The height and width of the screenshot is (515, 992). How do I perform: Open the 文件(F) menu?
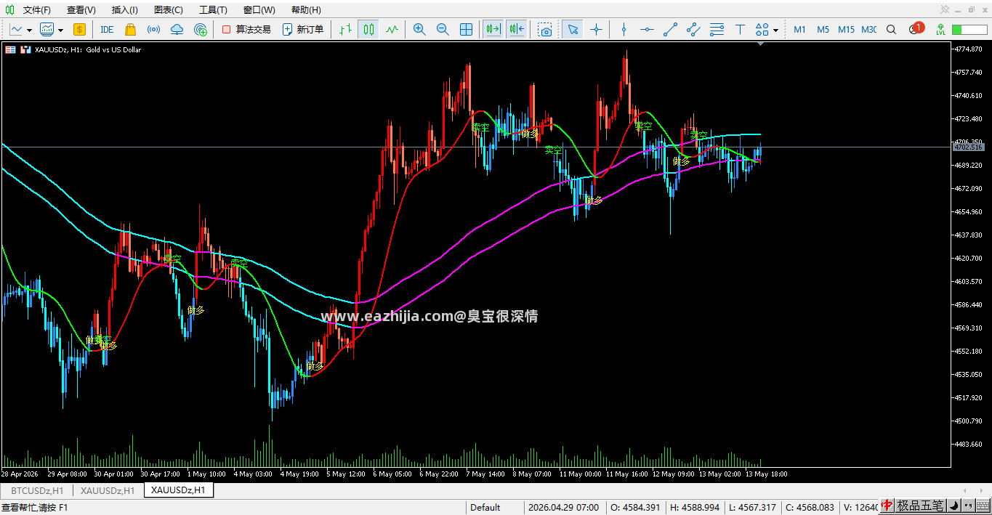pyautogui.click(x=36, y=10)
